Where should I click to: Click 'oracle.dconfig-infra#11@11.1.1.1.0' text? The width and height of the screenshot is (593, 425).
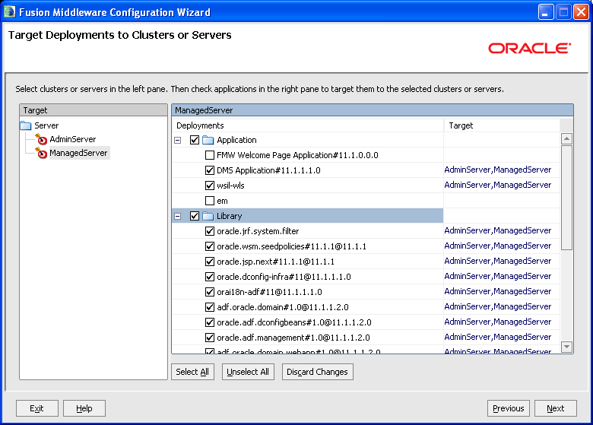point(284,277)
